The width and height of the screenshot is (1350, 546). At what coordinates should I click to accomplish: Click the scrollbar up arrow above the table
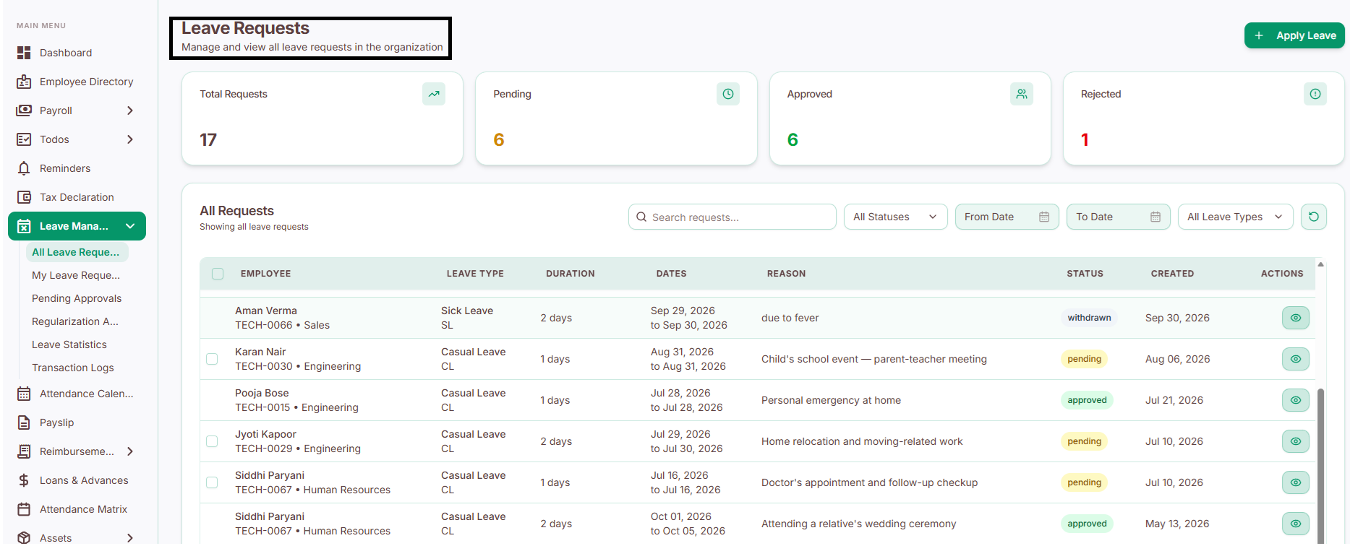coord(1321,264)
